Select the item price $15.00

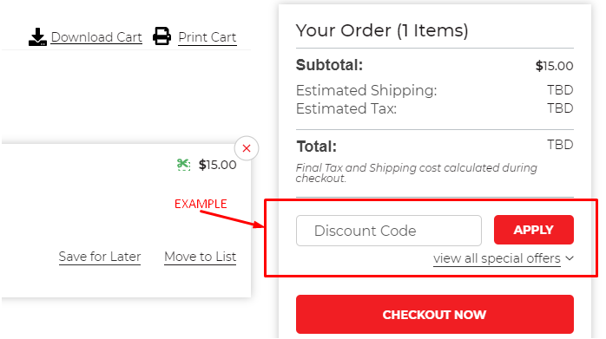pos(218,165)
